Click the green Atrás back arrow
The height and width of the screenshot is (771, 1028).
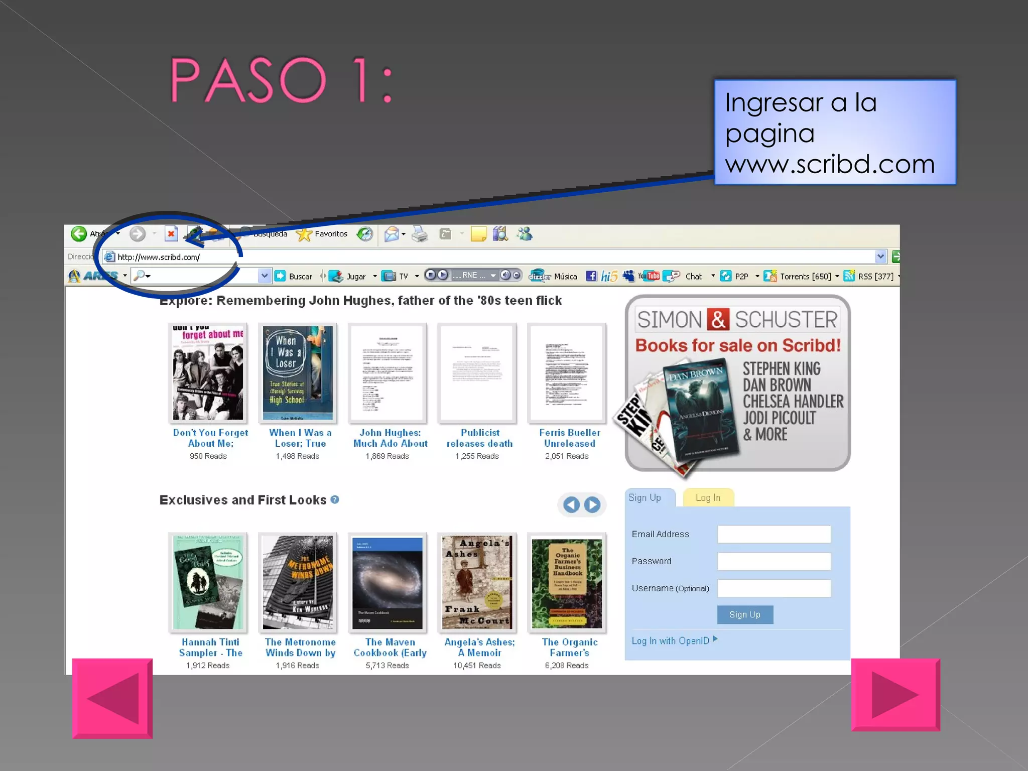click(79, 233)
